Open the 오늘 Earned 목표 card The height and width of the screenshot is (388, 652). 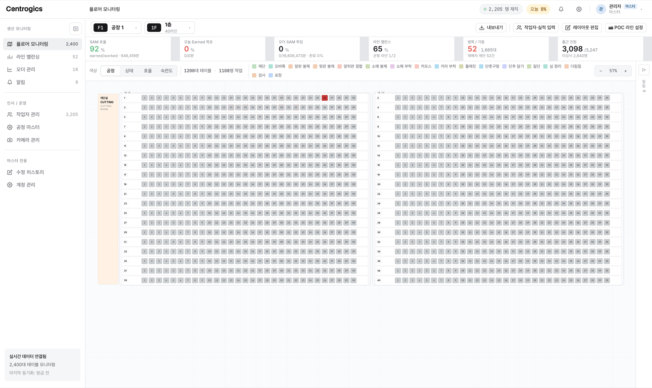pyautogui.click(x=223, y=49)
